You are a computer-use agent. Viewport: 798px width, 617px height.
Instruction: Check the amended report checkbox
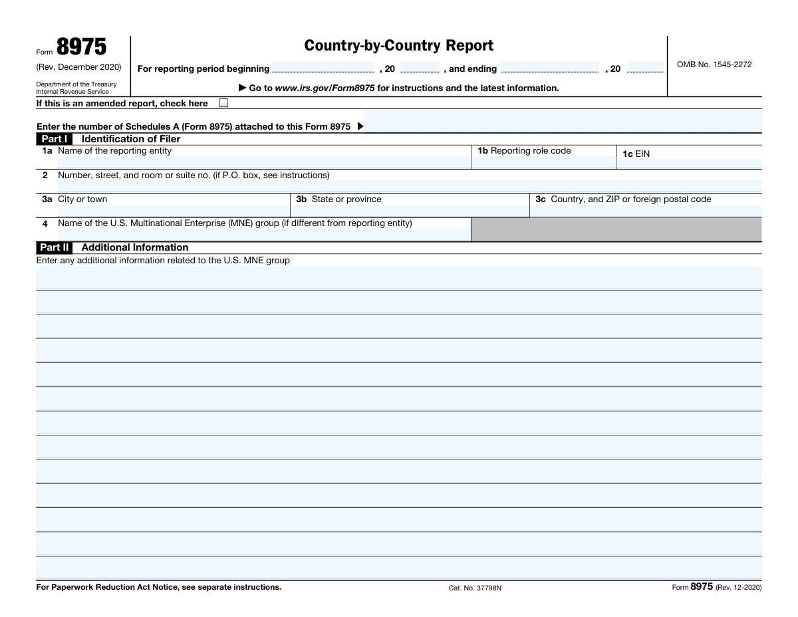(223, 103)
